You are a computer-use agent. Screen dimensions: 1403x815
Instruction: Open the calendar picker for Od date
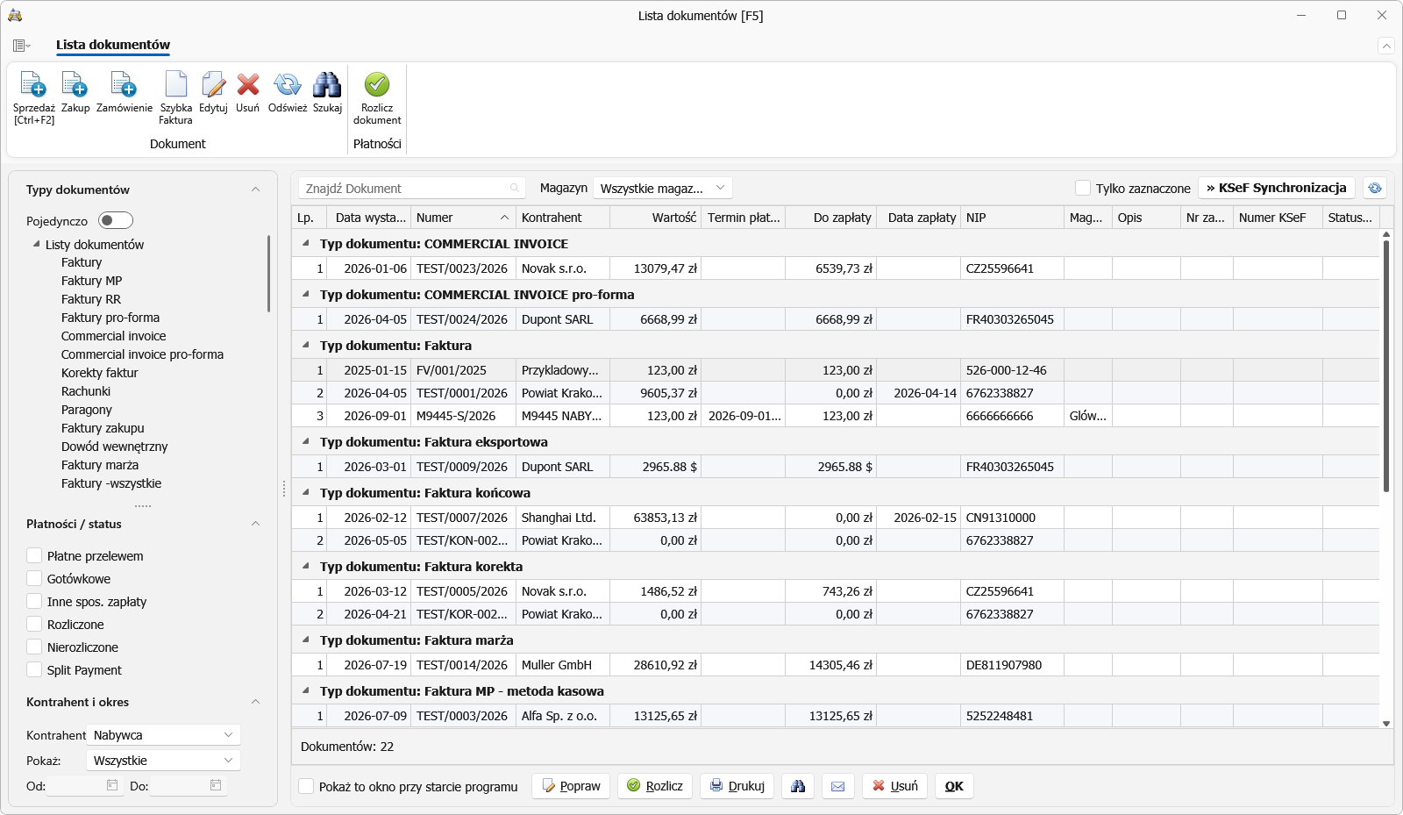pyautogui.click(x=112, y=785)
